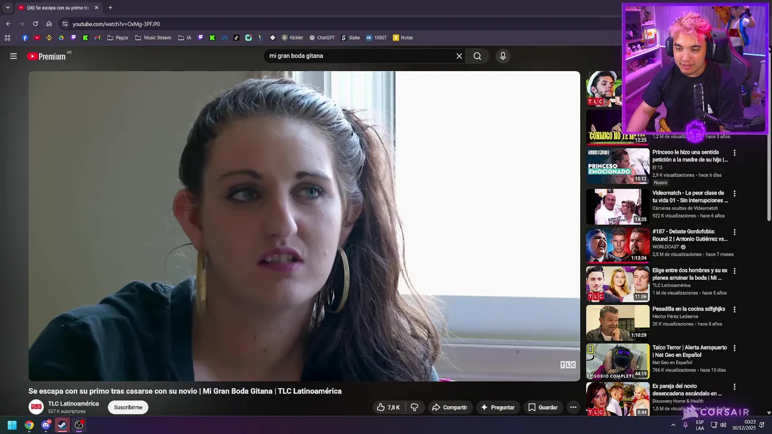Open the 1XBET bookmark

[x=376, y=37]
